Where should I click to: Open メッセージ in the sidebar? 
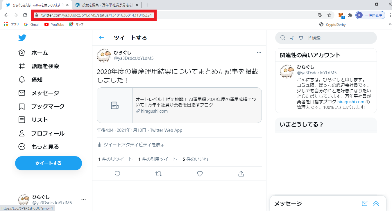coord(39,93)
